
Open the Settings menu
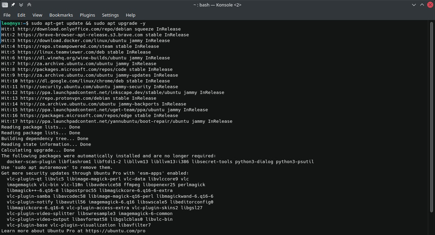coord(110,15)
